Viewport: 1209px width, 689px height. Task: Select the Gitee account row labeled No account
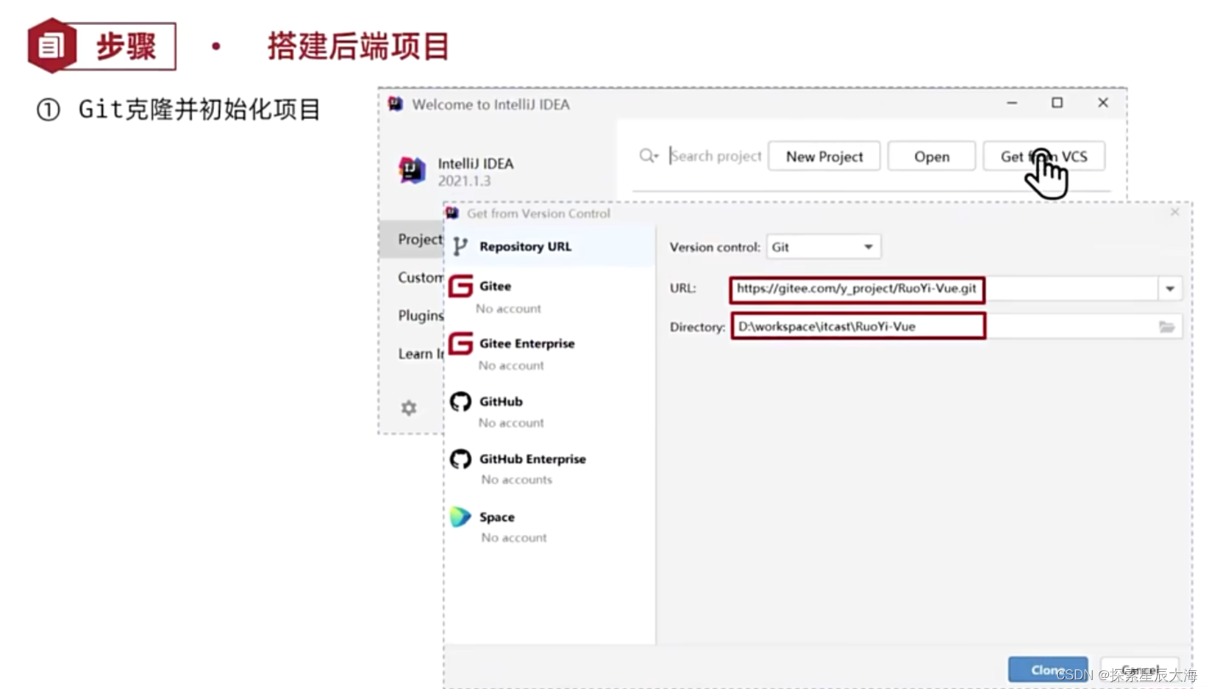[508, 309]
